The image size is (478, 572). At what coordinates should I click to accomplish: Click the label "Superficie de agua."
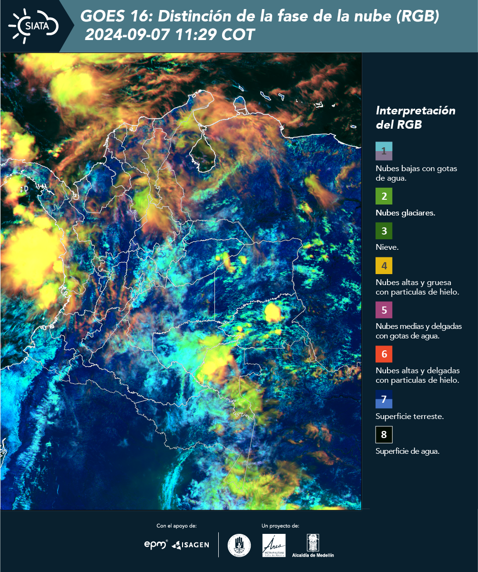407,451
